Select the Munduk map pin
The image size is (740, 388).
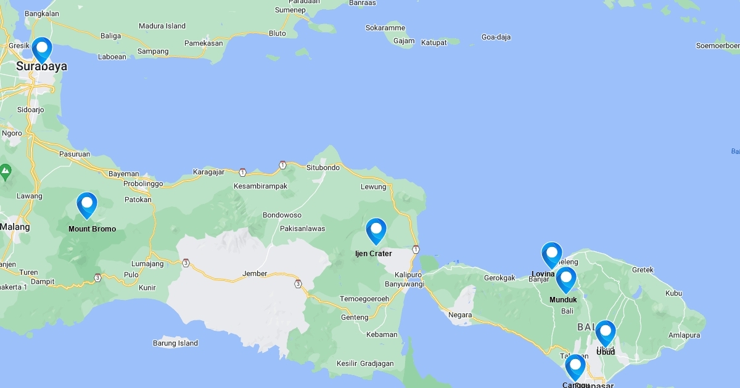tap(566, 280)
